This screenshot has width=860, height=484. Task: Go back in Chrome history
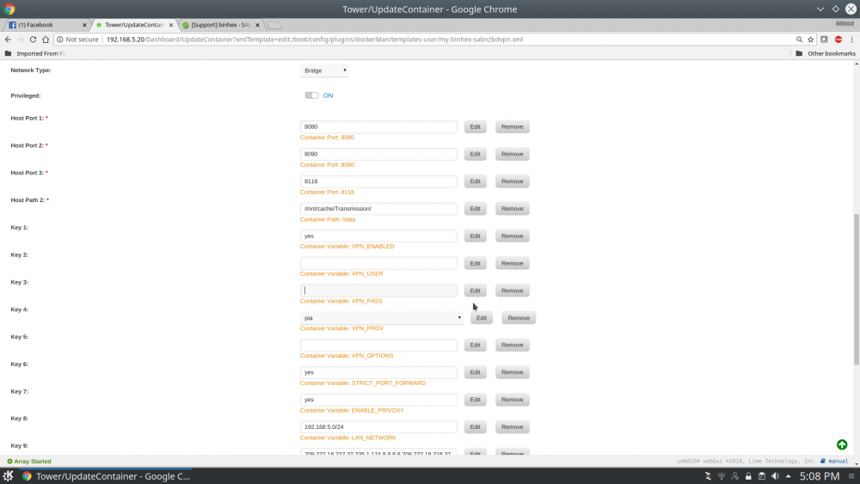(x=8, y=40)
